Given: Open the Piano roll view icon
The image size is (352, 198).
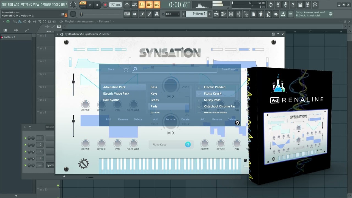Looking at the screenshot, I should click(224, 14).
